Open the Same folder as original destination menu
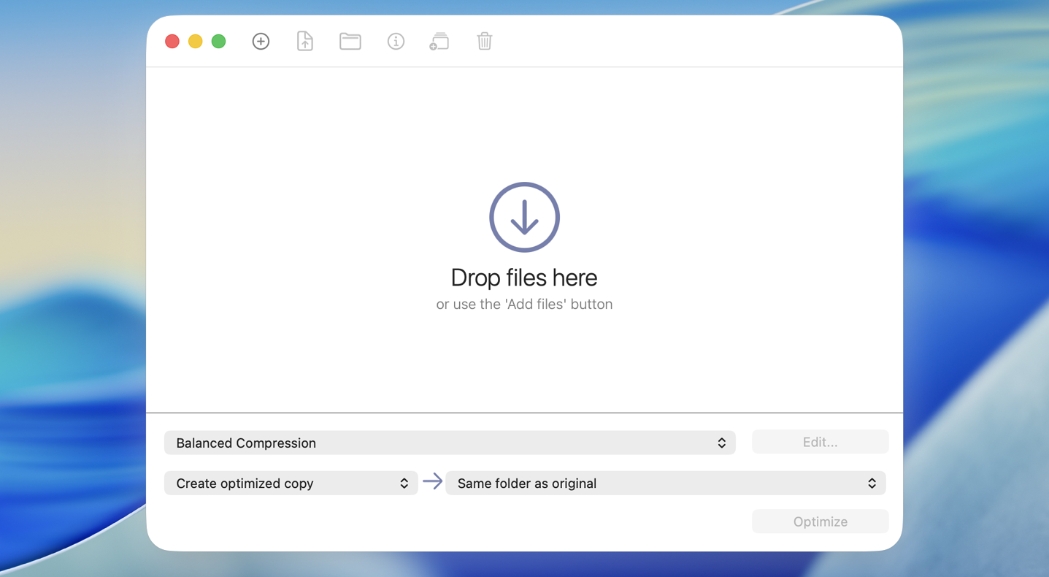Viewport: 1049px width, 577px height. [664, 483]
